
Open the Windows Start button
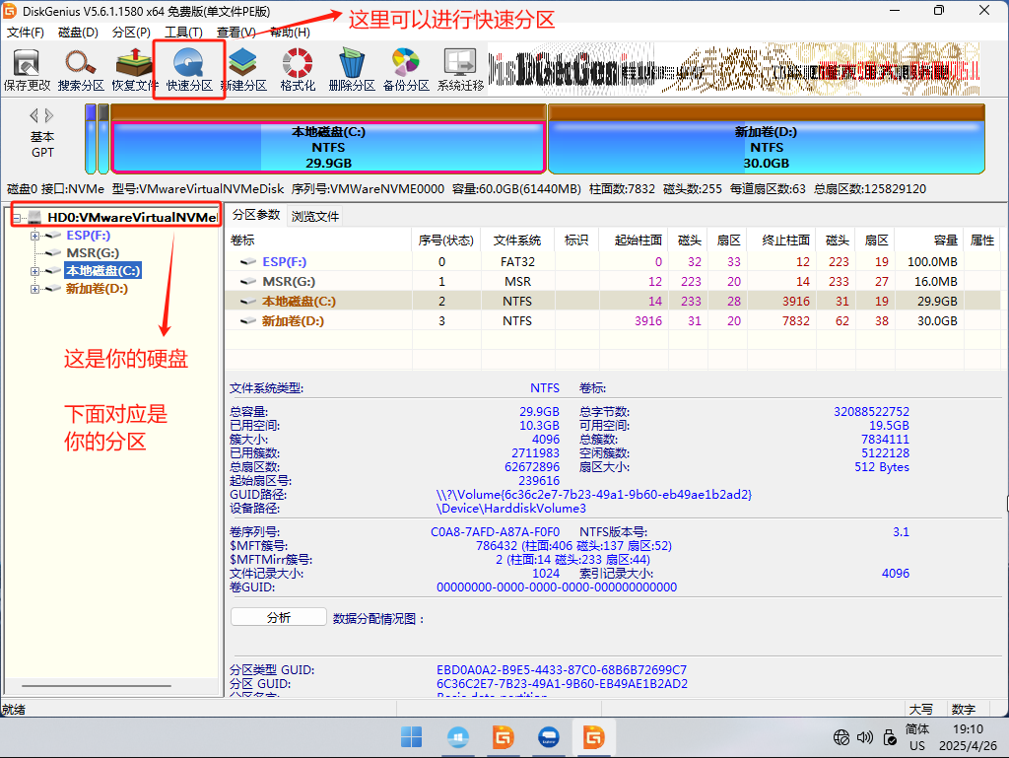(411, 737)
